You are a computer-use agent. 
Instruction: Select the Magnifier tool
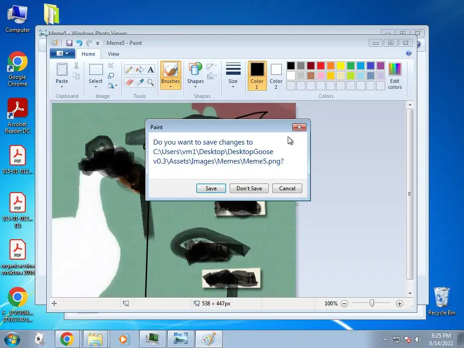click(150, 82)
